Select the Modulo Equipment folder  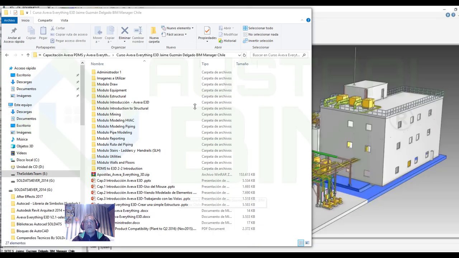tap(112, 90)
